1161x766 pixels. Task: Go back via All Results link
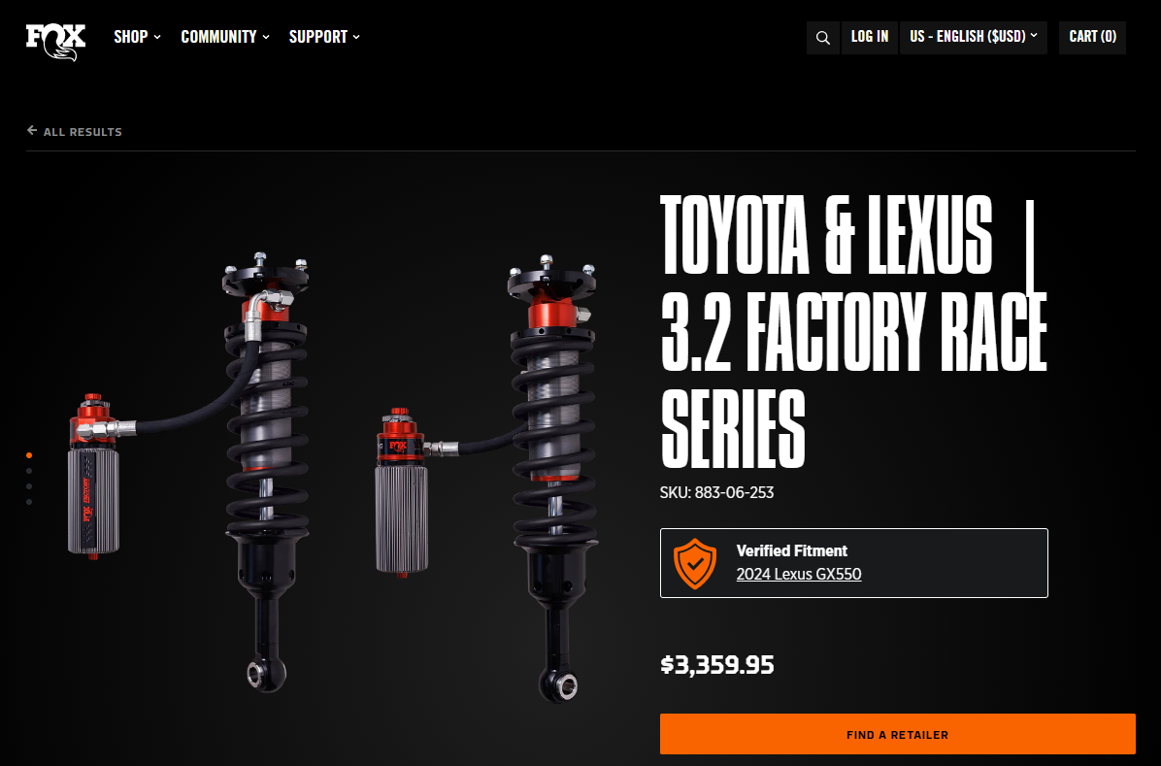click(83, 132)
